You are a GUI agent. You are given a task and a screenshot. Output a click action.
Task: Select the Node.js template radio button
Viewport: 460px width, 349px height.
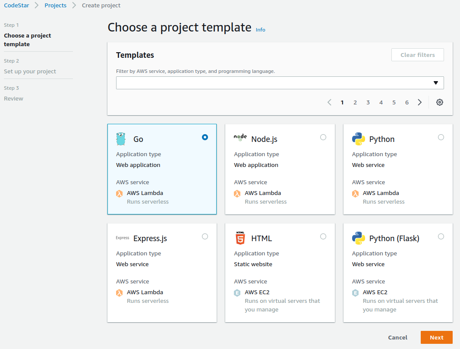pyautogui.click(x=323, y=137)
